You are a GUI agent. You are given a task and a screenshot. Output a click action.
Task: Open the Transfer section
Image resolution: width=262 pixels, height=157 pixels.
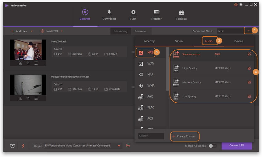tap(156, 15)
